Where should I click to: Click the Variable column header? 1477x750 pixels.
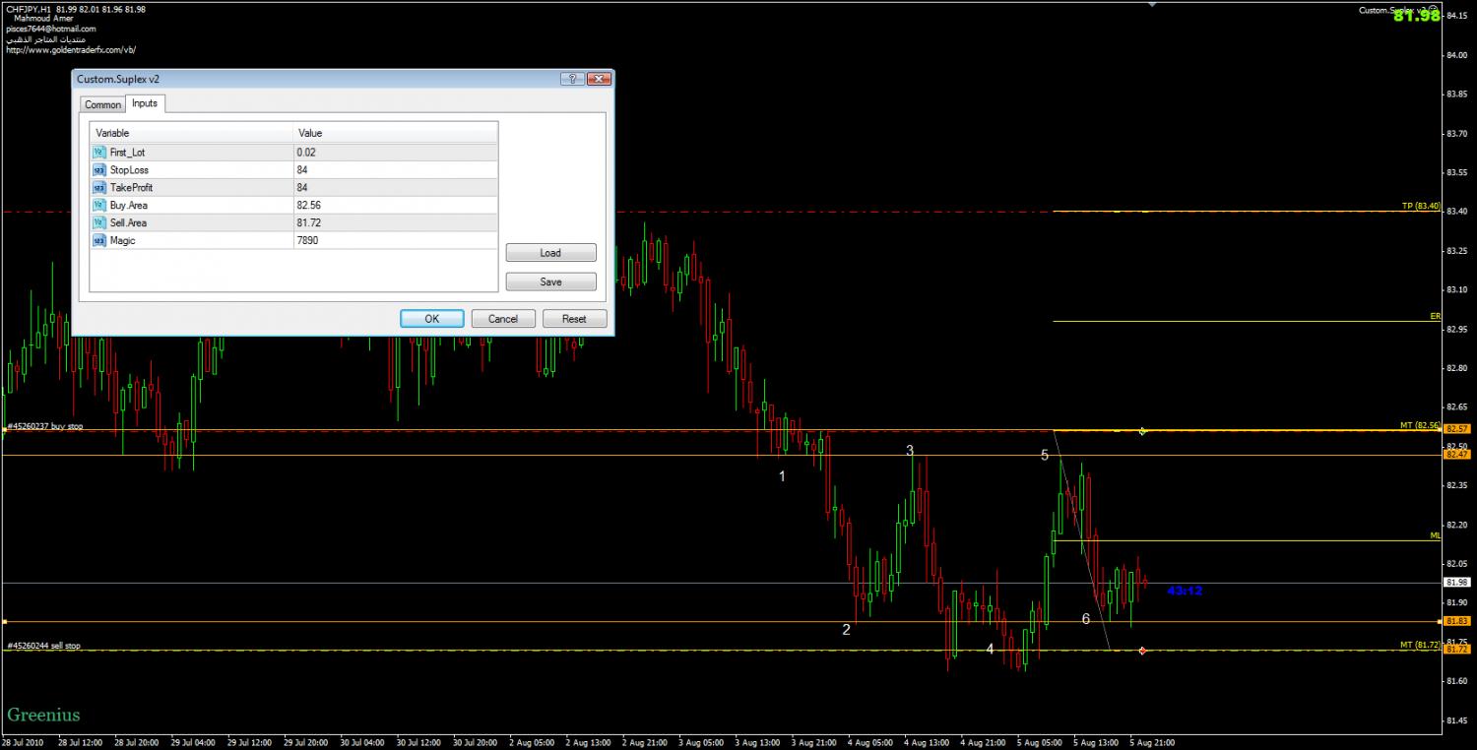point(192,133)
